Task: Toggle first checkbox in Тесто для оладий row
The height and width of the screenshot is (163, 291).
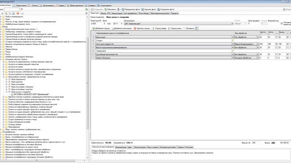Action: [276, 44]
